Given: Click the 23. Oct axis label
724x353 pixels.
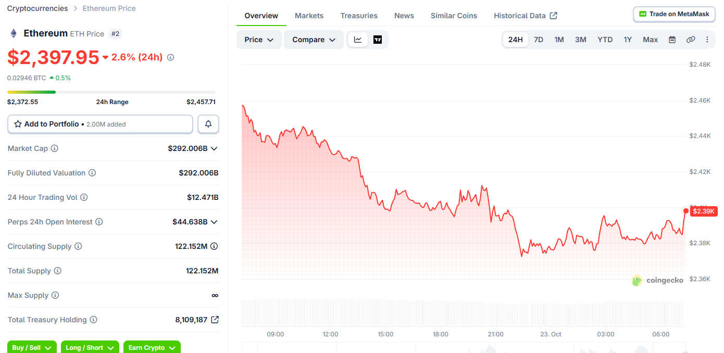Looking at the screenshot, I should (551, 334).
